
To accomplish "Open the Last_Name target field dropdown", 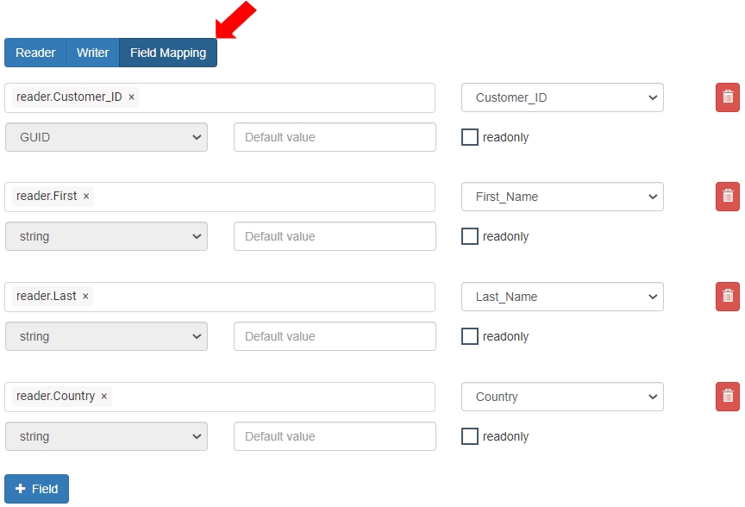I will tap(562, 297).
